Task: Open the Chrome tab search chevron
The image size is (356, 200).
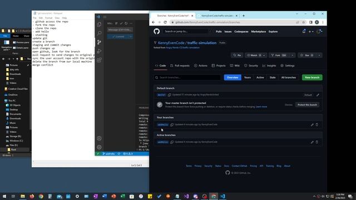Action: click(x=296, y=14)
